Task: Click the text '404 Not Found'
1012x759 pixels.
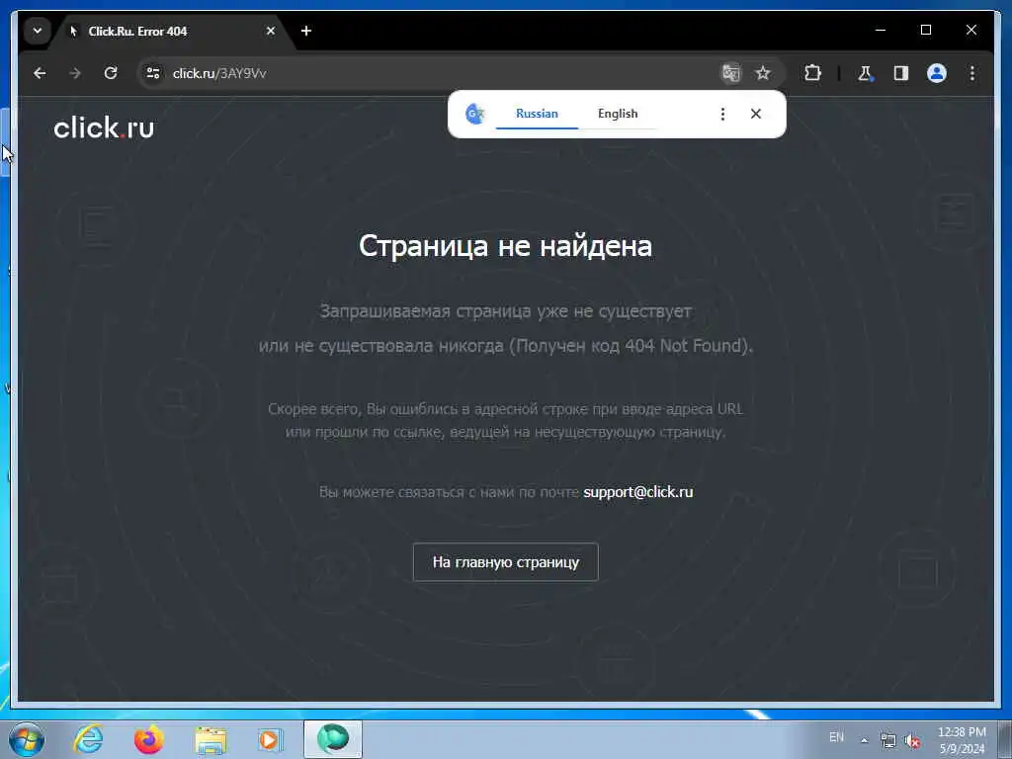Action: 683,346
